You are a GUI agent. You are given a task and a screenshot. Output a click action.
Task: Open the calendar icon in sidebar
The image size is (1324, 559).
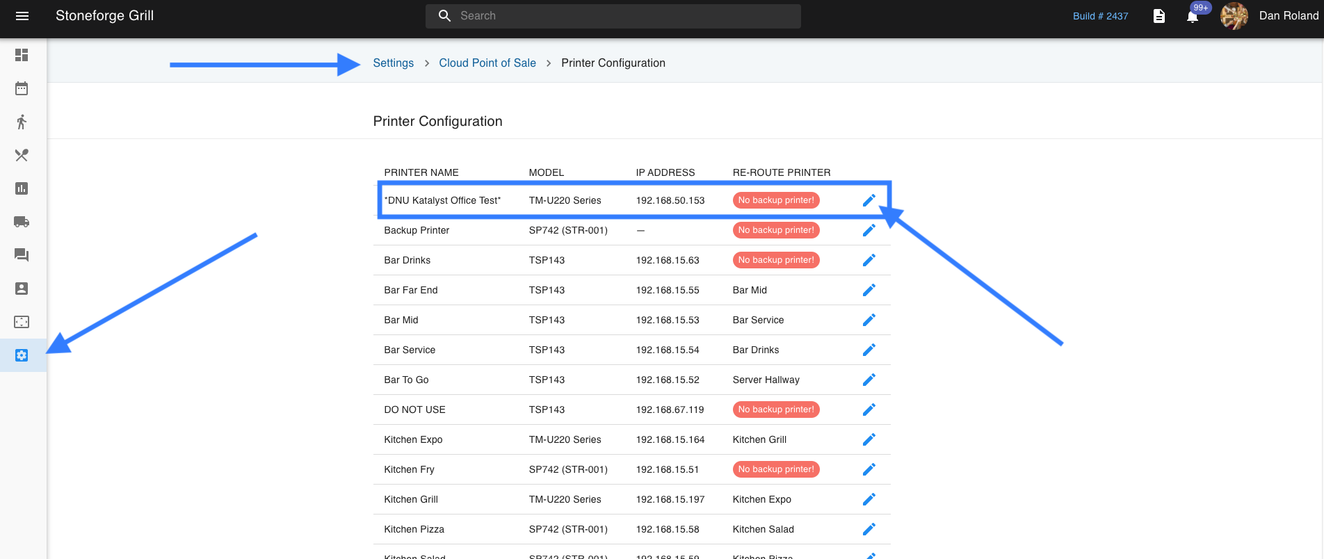22,88
